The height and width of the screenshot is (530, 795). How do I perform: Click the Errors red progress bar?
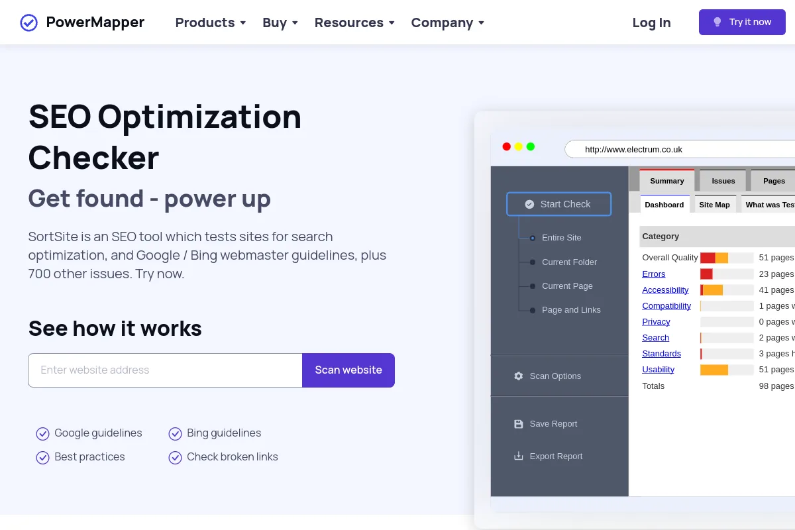point(706,274)
